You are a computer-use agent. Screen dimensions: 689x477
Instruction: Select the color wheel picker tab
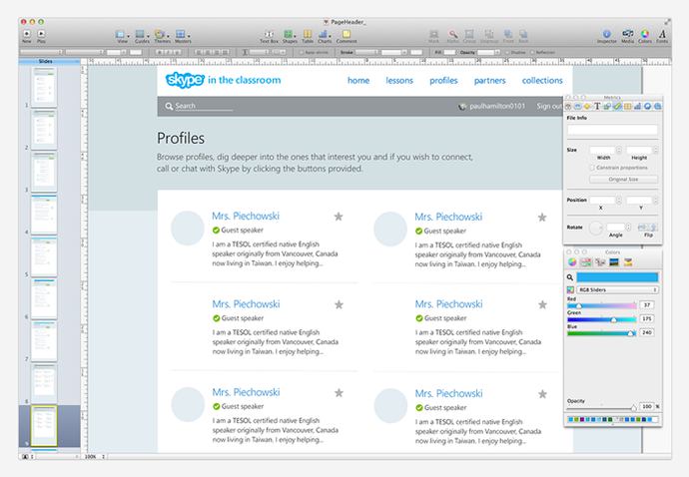(x=572, y=262)
